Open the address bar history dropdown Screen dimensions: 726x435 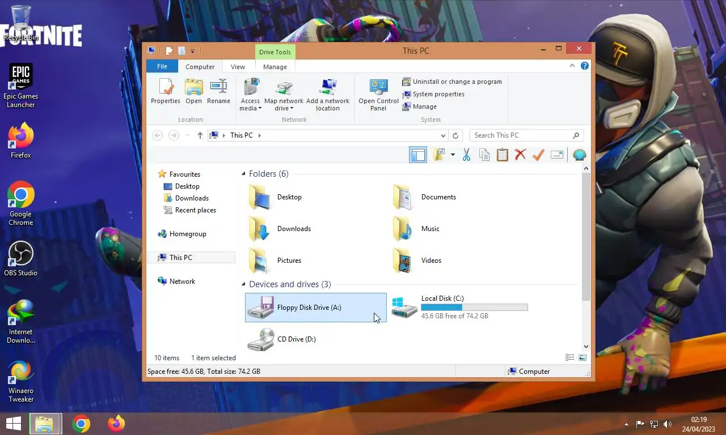click(444, 135)
